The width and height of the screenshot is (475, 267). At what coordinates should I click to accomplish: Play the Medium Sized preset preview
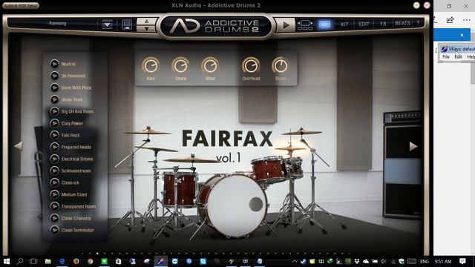(x=54, y=194)
